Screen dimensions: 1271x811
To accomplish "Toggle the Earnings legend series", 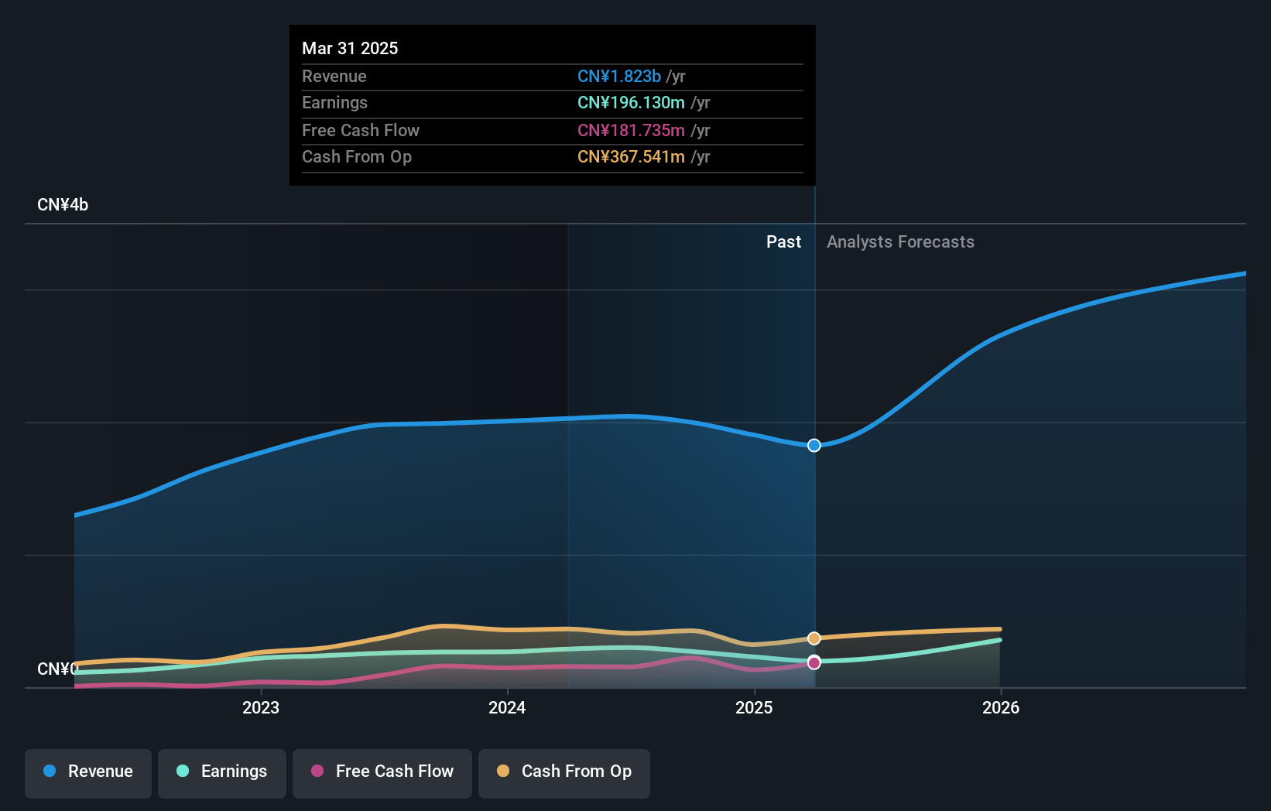I will pos(222,773).
